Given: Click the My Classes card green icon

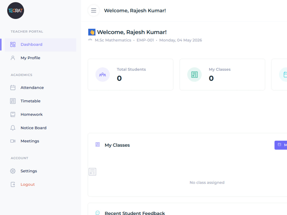Looking at the screenshot, I should pos(194,75).
